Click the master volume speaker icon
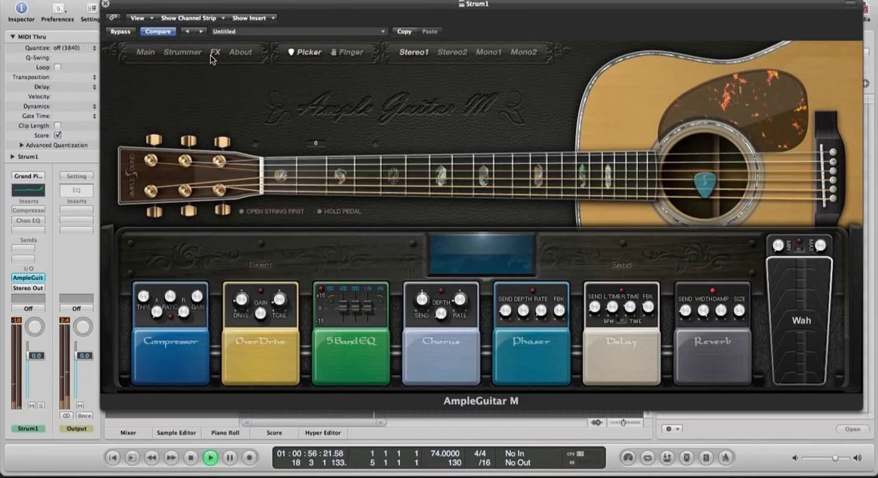 click(x=796, y=457)
